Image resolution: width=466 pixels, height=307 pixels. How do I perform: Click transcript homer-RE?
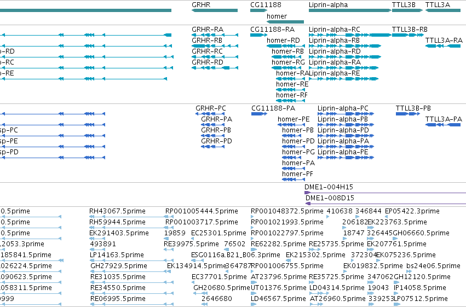coord(292,84)
